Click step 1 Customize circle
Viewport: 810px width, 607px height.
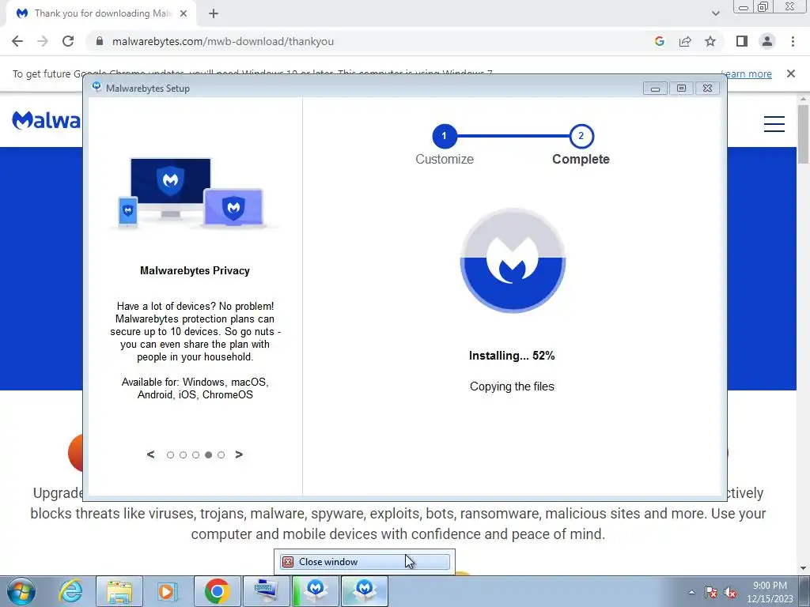tap(445, 136)
